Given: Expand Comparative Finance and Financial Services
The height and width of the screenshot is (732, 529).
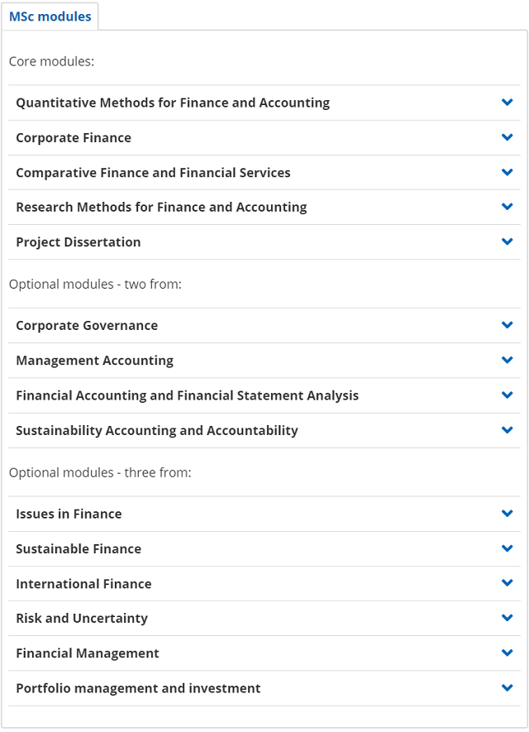Looking at the screenshot, I should (x=264, y=173).
